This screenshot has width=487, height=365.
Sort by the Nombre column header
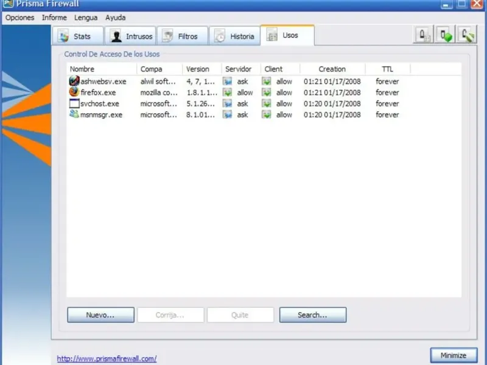102,69
